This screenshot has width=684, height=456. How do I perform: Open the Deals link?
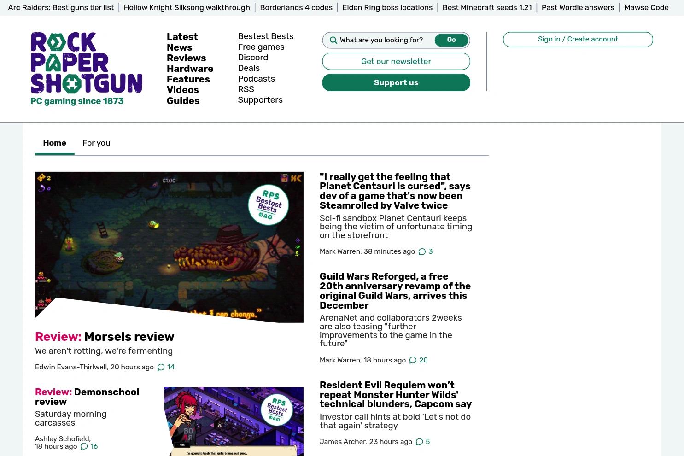[x=249, y=68]
